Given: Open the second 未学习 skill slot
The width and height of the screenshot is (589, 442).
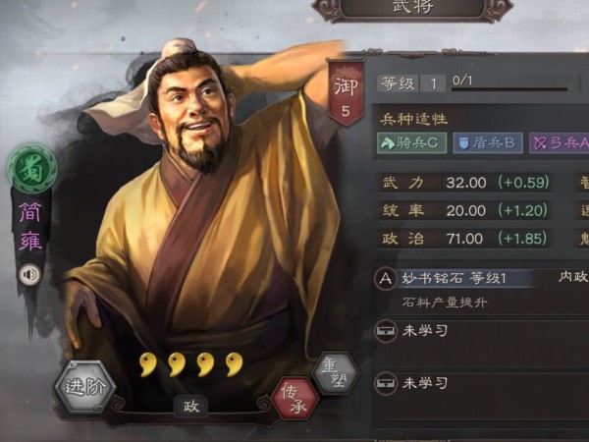Looking at the screenshot, I should pyautogui.click(x=482, y=383).
